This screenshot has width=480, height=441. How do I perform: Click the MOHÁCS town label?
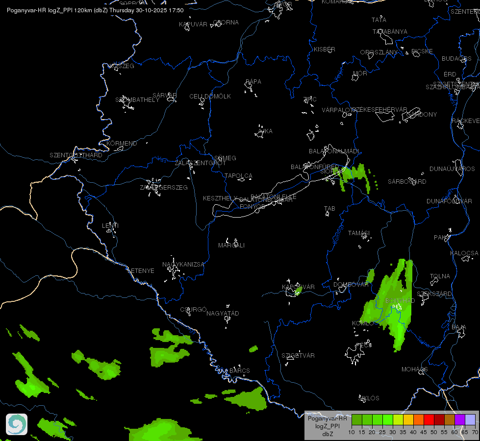(414, 369)
